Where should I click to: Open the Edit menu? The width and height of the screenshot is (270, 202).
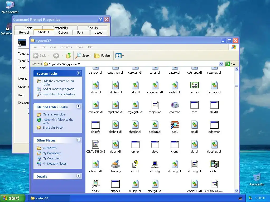[43, 47]
